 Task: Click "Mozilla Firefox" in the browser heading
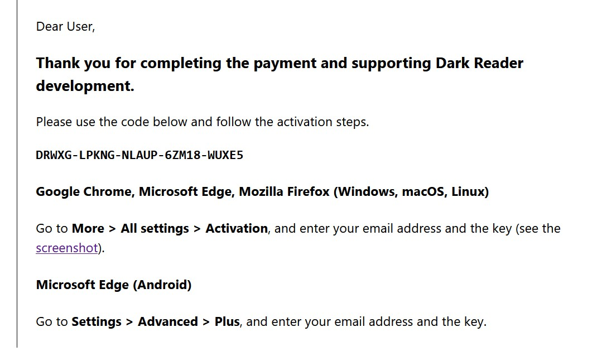pyautogui.click(x=284, y=192)
